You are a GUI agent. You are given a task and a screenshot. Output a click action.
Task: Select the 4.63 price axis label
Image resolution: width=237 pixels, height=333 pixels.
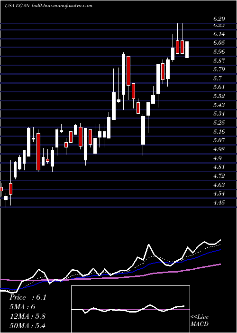tap(219, 185)
